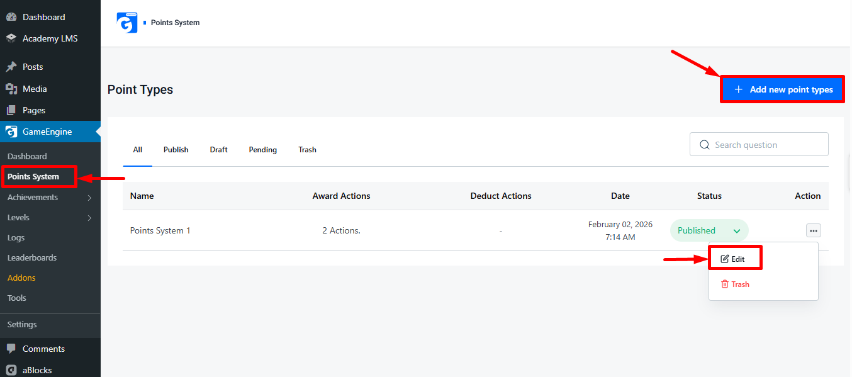Click the February 02, 2026 date cell

coord(620,230)
